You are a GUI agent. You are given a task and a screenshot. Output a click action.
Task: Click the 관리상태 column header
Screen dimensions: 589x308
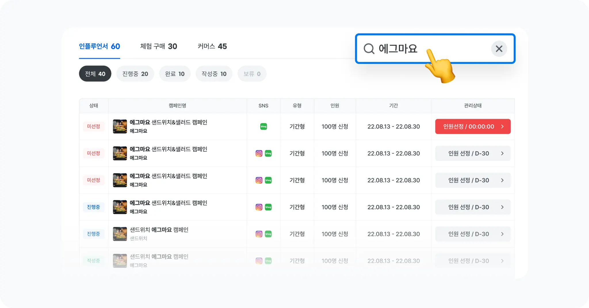coord(473,106)
